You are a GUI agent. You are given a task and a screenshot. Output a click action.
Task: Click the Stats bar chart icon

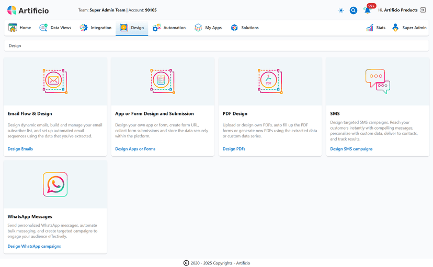pos(370,28)
